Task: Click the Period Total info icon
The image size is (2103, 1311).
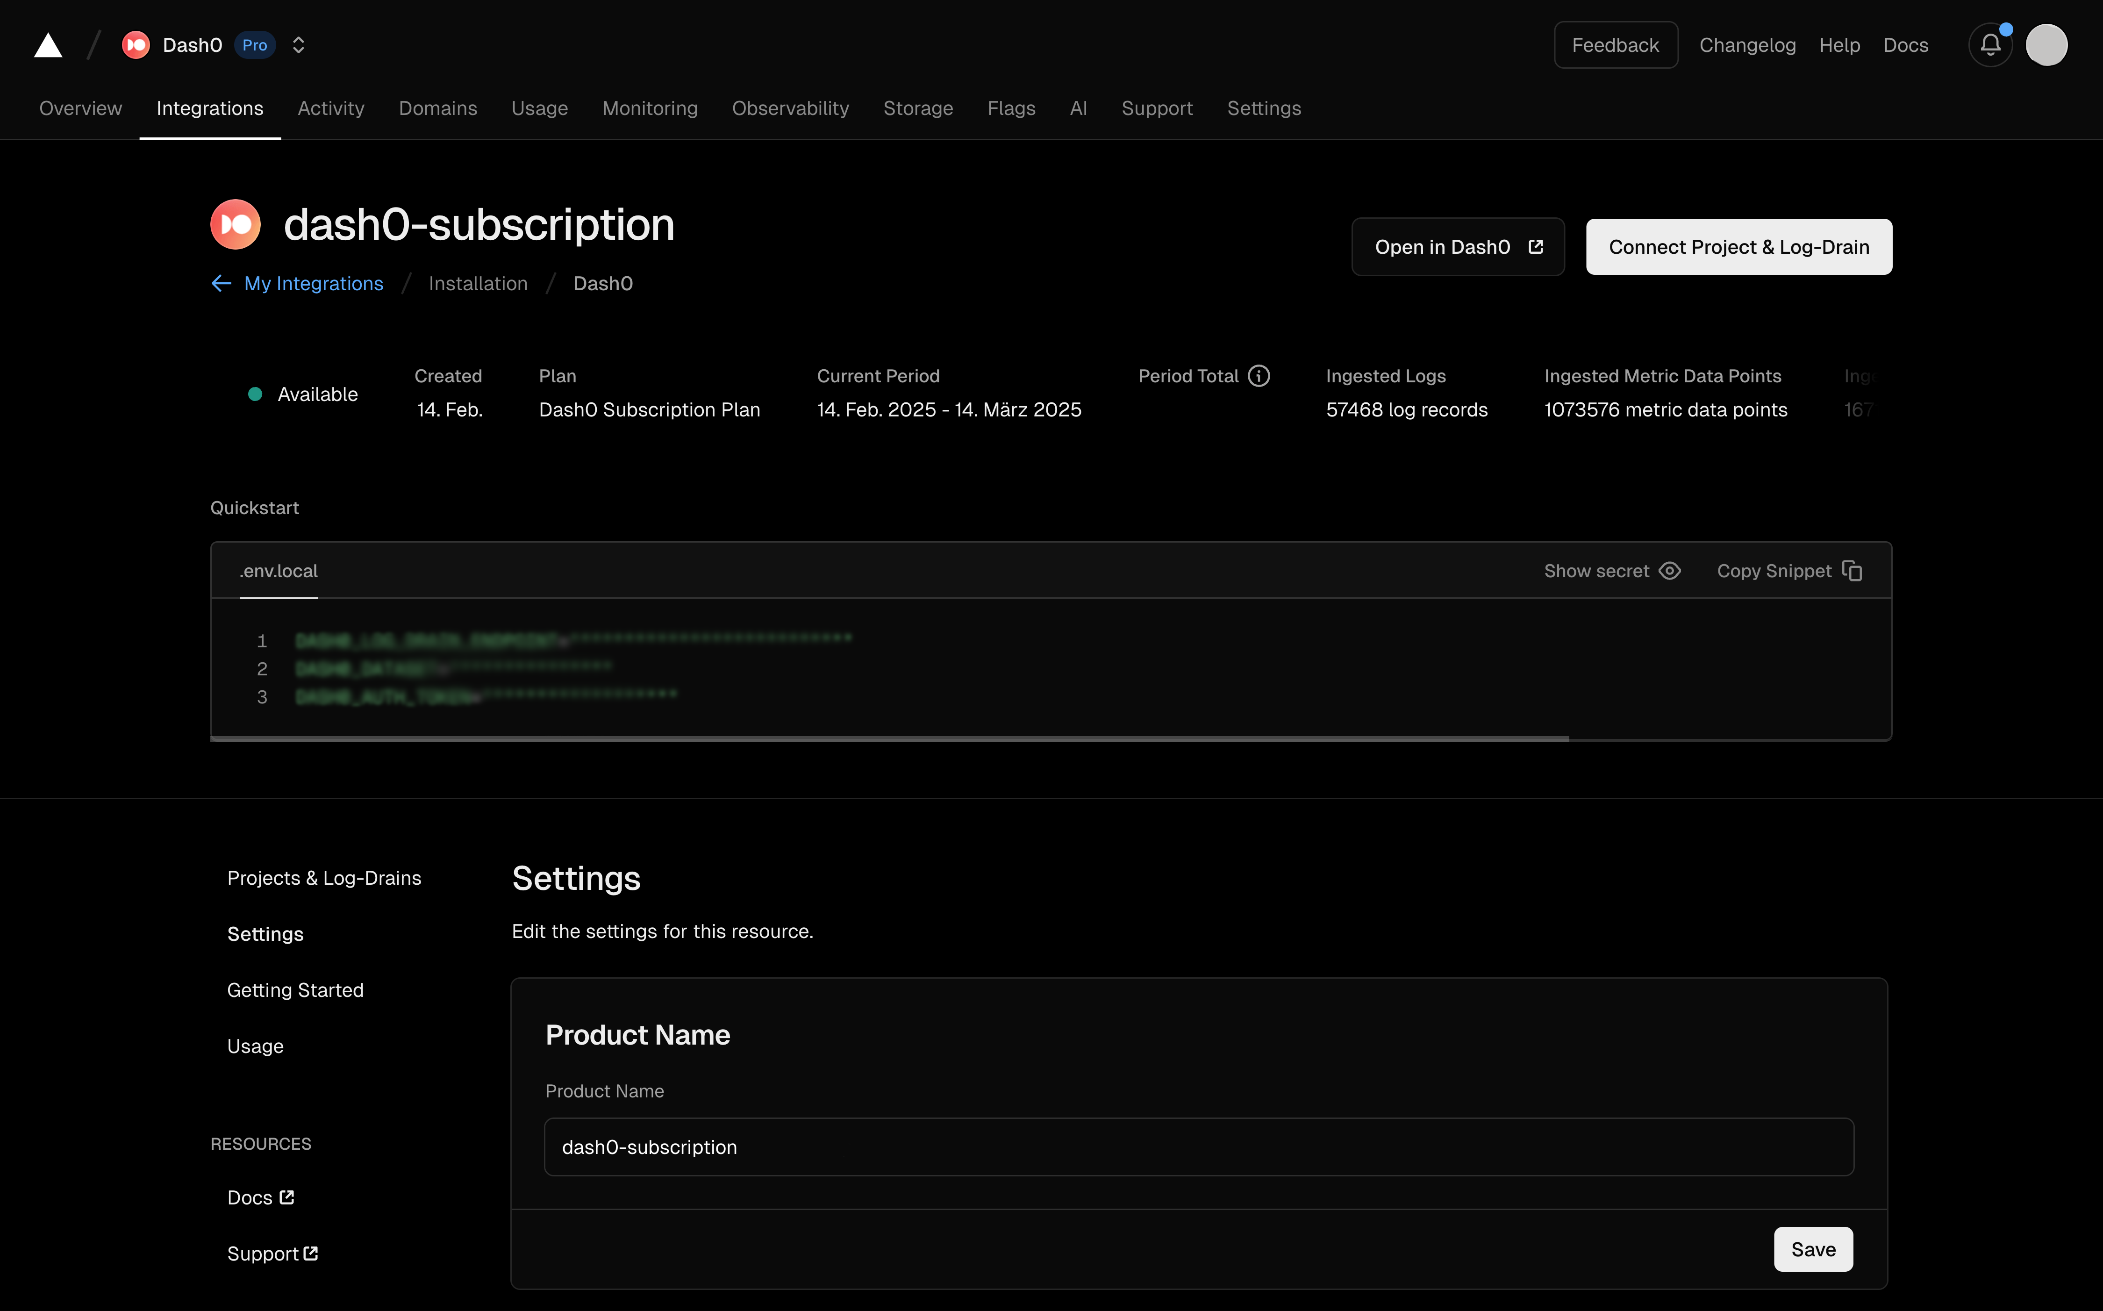Action: [x=1259, y=375]
